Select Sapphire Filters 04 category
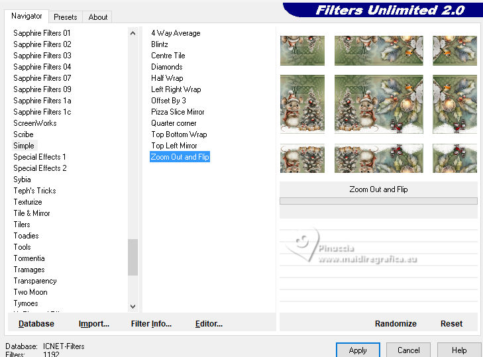This screenshot has height=357, width=483. tap(42, 67)
